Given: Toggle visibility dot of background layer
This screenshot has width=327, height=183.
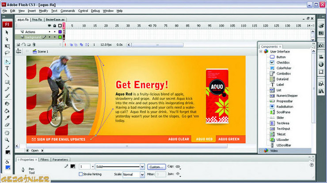Looking at the screenshot, I should coord(49,37).
